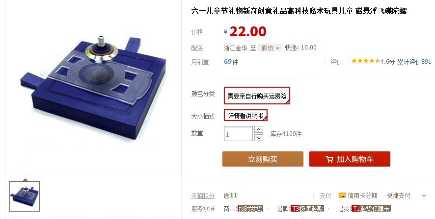
Task: Click the credit card installment icon
Action: [x=342, y=195]
